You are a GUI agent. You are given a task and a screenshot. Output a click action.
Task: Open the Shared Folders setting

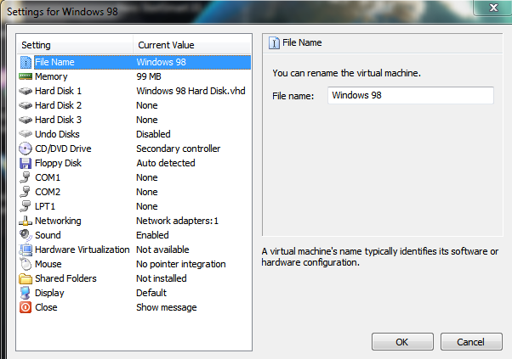tap(134, 278)
